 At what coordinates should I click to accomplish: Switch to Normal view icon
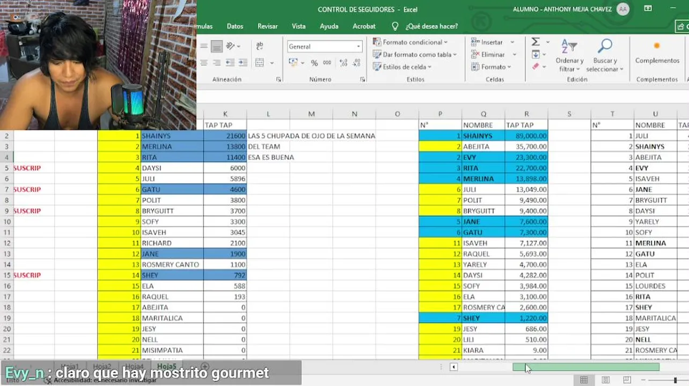(584, 380)
